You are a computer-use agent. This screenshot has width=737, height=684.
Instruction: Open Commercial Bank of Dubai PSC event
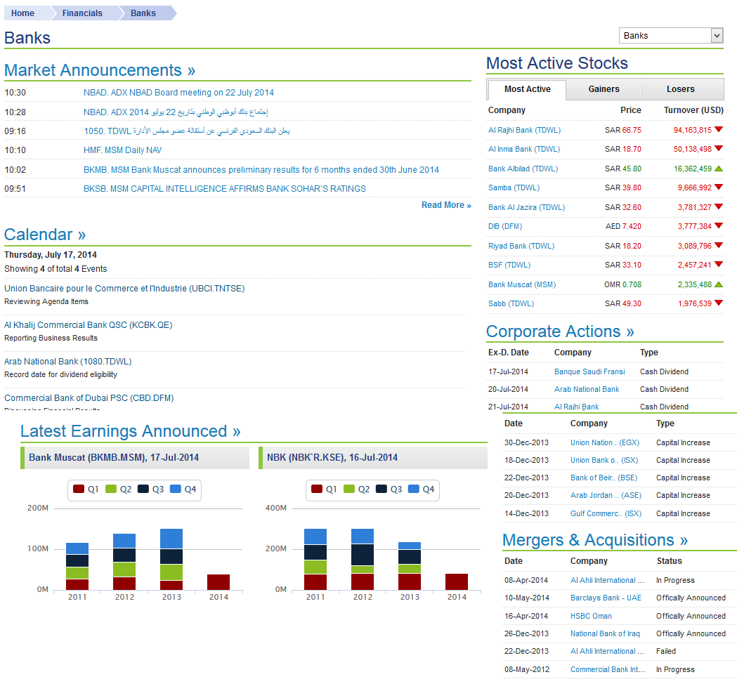point(89,398)
